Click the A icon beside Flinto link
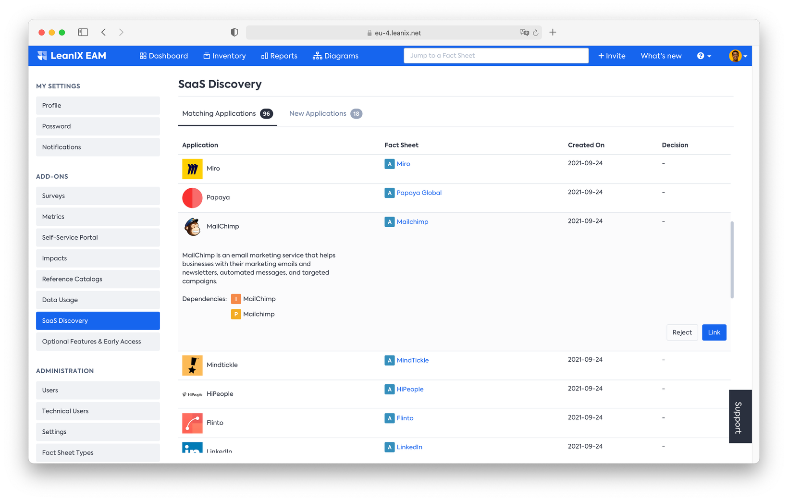This screenshot has height=501, width=788. pos(390,418)
